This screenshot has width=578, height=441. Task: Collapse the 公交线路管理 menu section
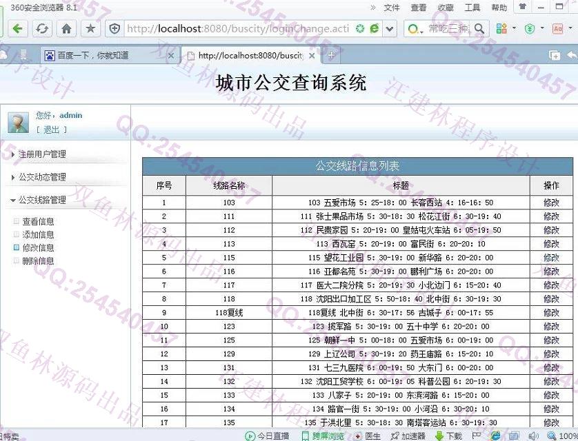tap(42, 200)
